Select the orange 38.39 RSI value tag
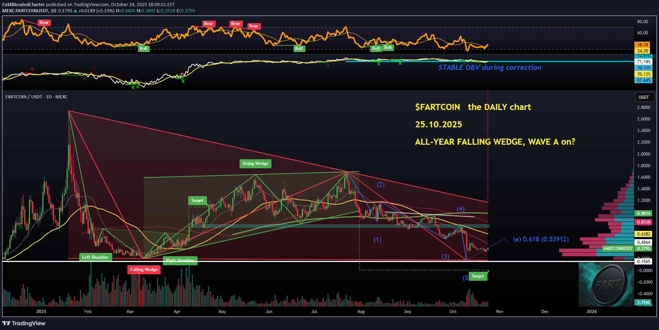The image size is (659, 330). click(642, 45)
